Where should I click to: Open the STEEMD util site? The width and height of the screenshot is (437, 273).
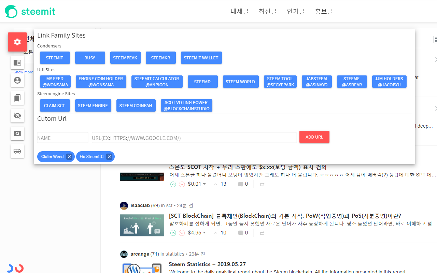[x=202, y=82]
